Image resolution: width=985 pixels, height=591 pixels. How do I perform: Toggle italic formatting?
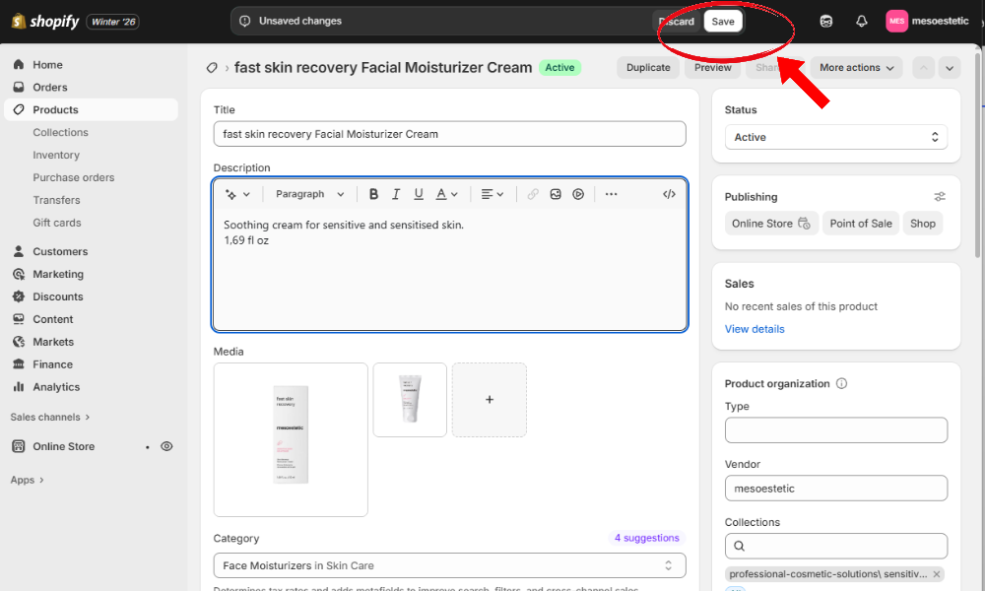point(396,194)
